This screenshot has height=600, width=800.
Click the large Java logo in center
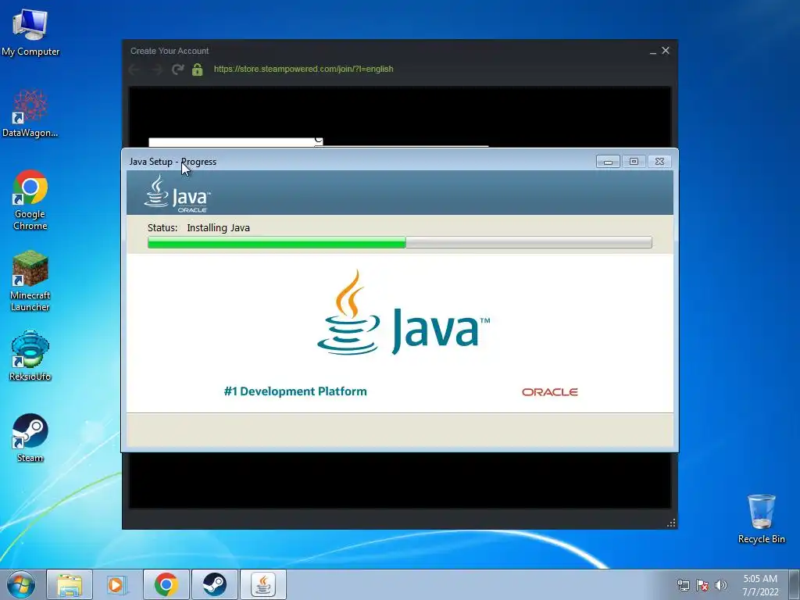(x=404, y=312)
